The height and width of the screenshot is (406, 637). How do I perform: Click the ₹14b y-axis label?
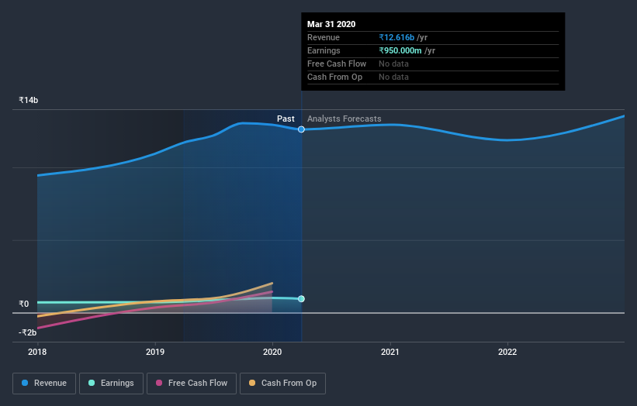(29, 100)
